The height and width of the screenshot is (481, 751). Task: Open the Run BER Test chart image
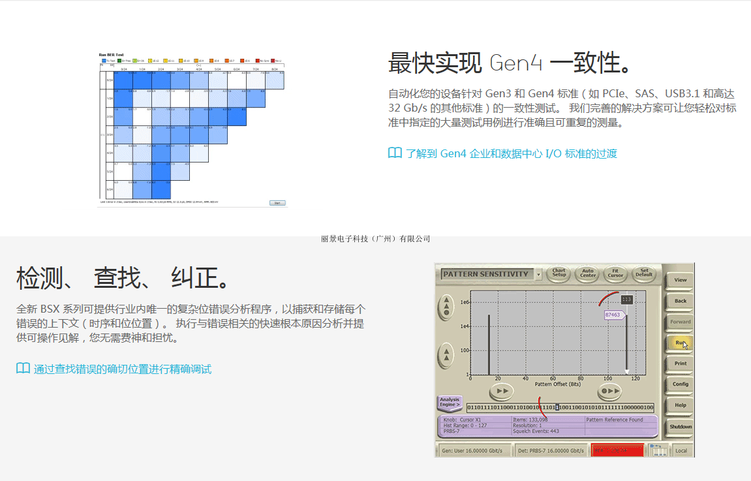coord(192,129)
